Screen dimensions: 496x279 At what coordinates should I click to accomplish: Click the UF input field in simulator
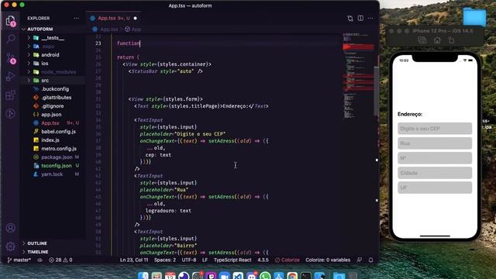tap(435, 188)
